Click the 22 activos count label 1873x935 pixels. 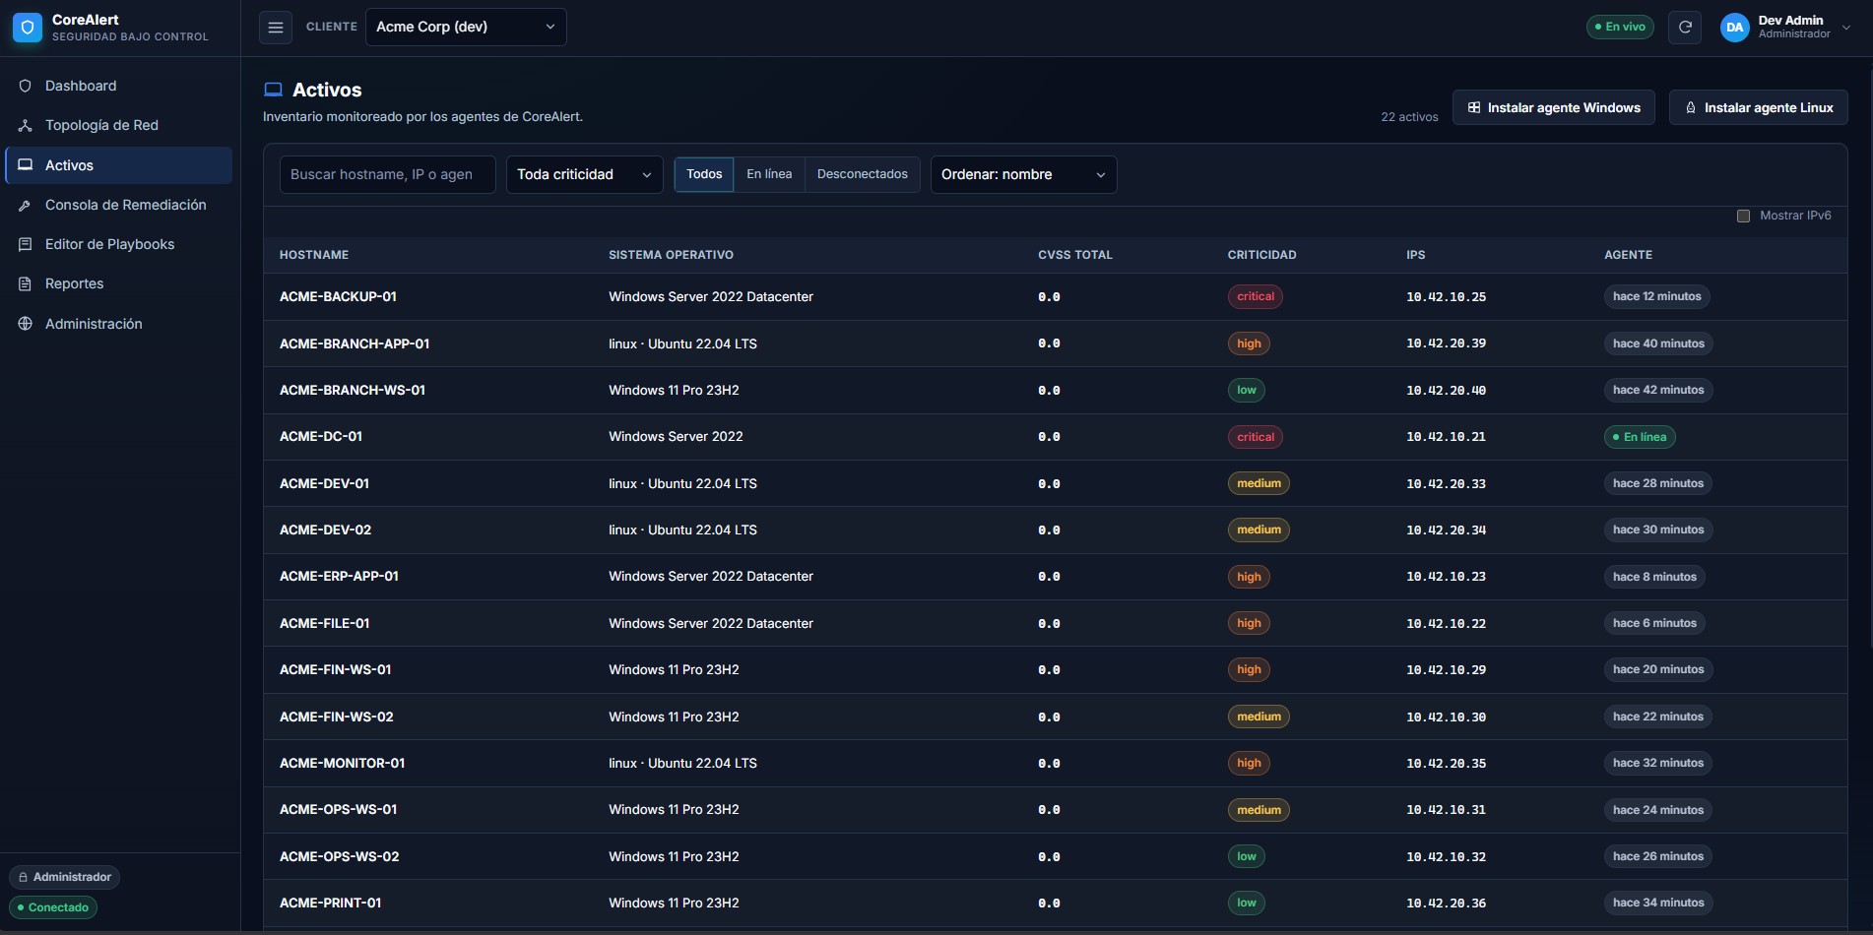tap(1409, 117)
